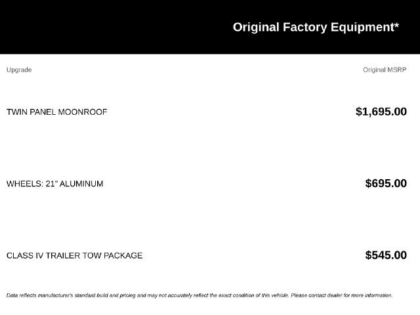Image resolution: width=420 pixels, height=315 pixels.
Task: Select WHEELS: 21" ALUMINUM upgrade
Action: pos(55,184)
